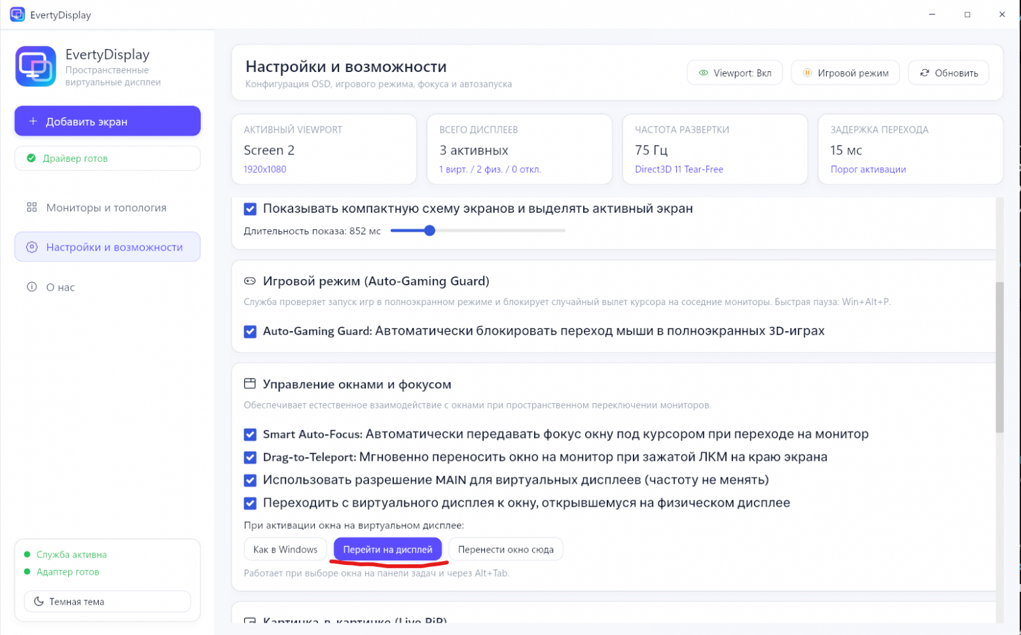Click the EvertyDisplay logo in the sidebar
The height and width of the screenshot is (635, 1021).
coord(36,66)
